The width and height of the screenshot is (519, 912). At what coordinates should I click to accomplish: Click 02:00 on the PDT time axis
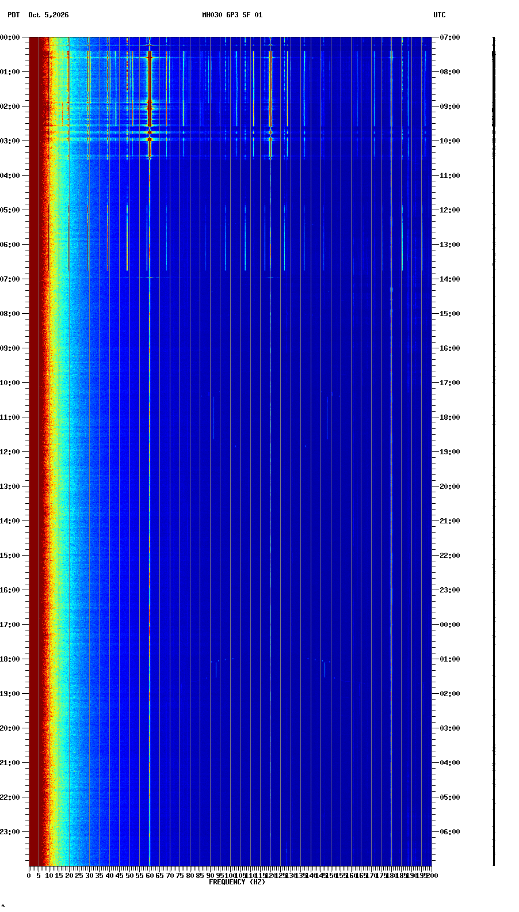tap(10, 107)
